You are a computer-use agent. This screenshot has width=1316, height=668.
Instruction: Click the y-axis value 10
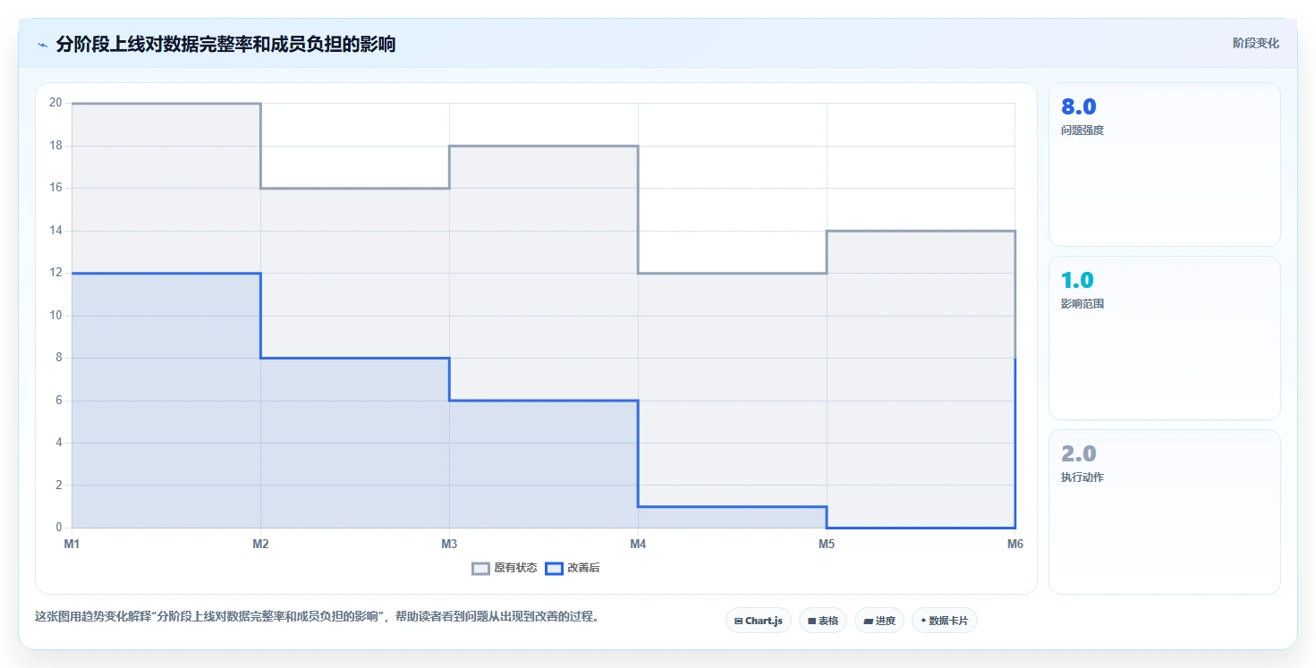[55, 316]
